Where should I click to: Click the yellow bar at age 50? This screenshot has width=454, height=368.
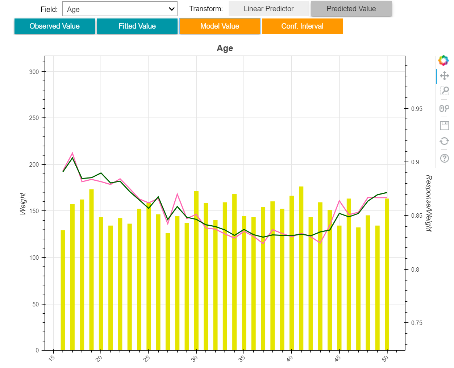tap(387, 274)
